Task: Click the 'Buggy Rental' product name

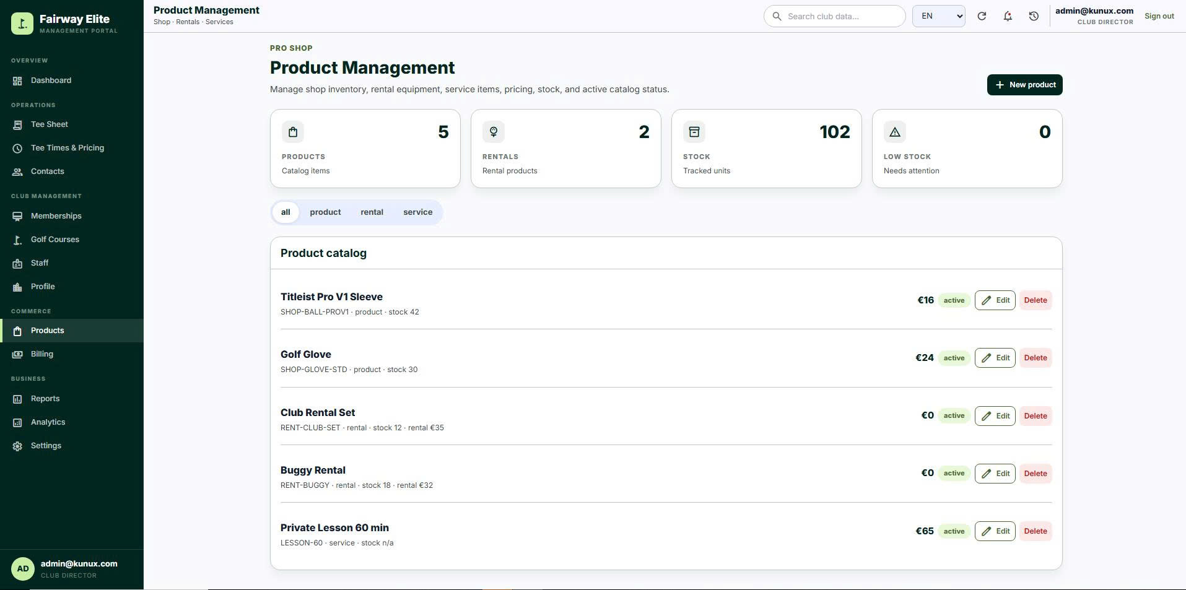Action: pyautogui.click(x=313, y=471)
